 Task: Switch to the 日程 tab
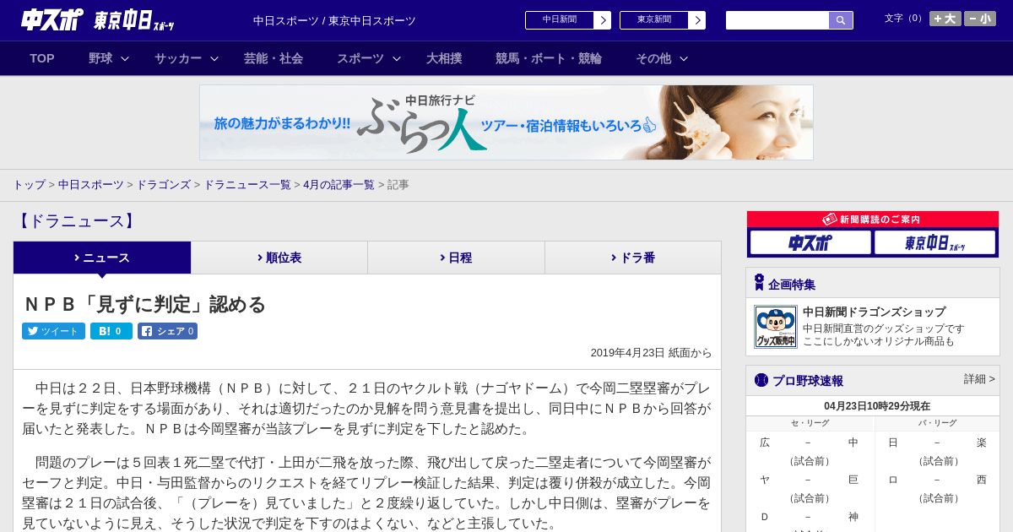(x=456, y=258)
